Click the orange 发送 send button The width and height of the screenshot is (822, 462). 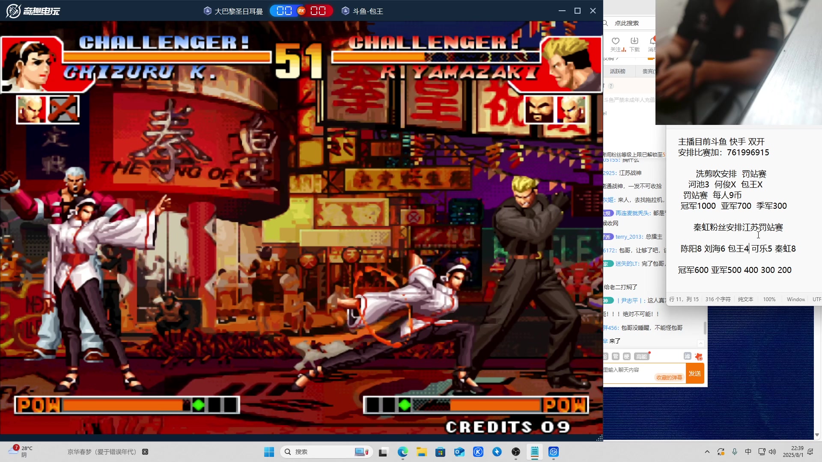click(x=695, y=373)
